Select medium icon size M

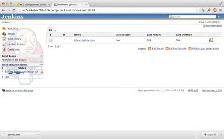tap(58, 47)
